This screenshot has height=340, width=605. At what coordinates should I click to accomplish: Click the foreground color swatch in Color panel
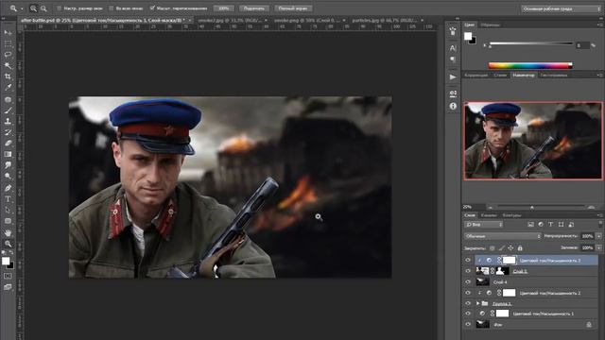(x=468, y=36)
